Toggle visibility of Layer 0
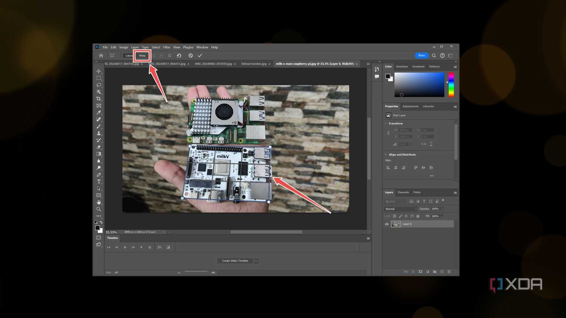This screenshot has width=566, height=318. (x=387, y=224)
